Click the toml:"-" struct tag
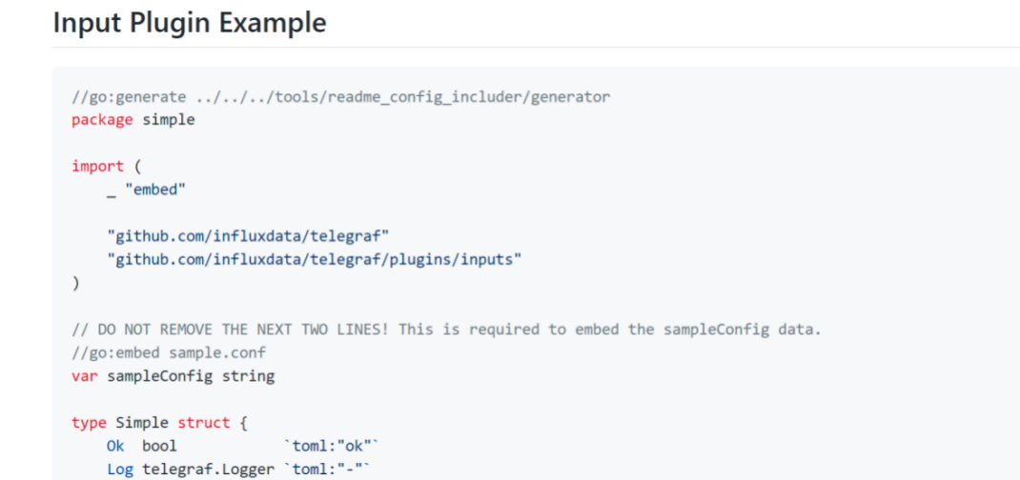Viewport: 1020px width, 480px height. [327, 469]
